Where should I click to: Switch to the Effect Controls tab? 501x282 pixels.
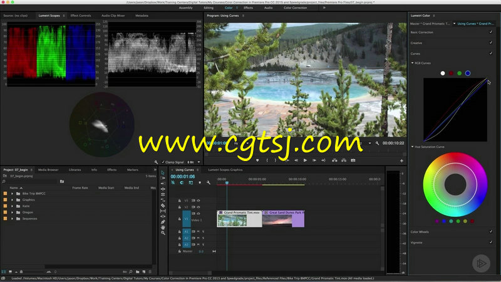point(81,15)
